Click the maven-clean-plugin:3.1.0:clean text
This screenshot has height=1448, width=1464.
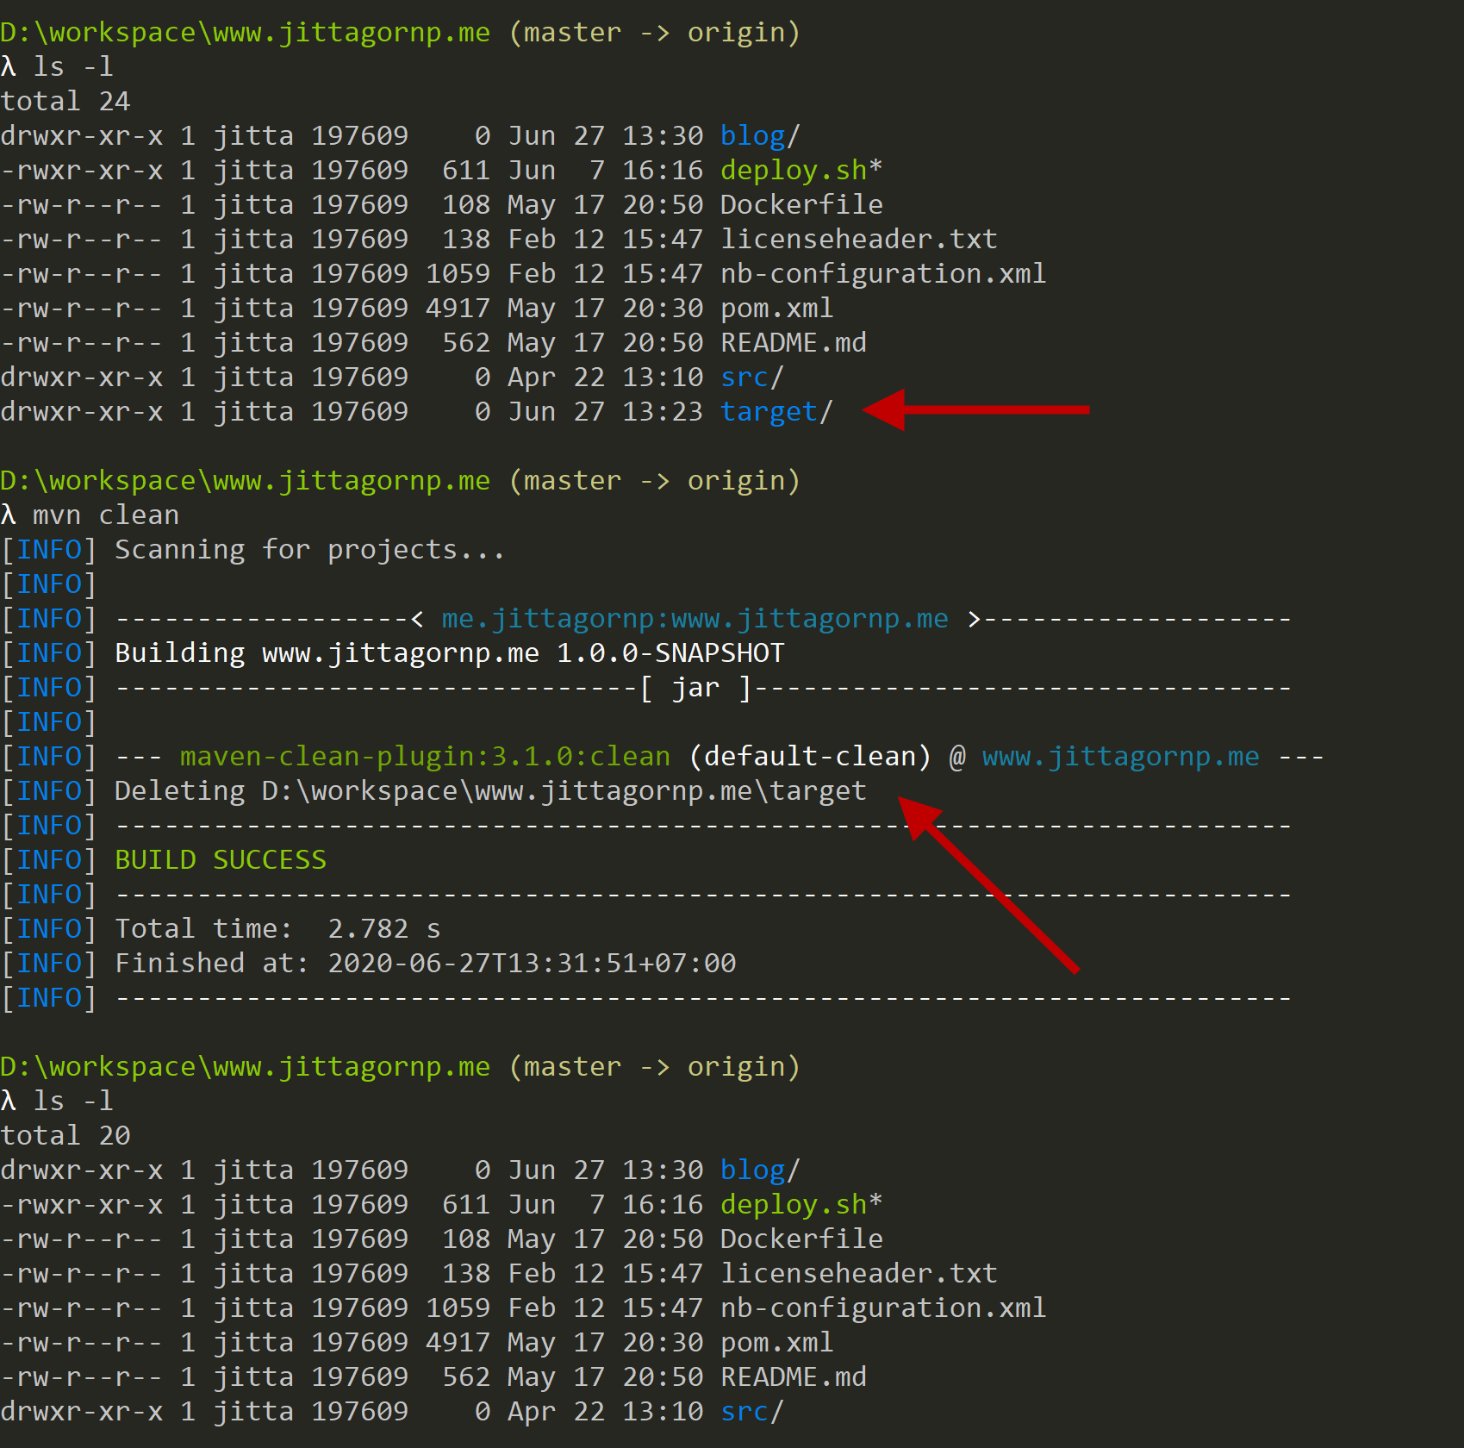pos(424,757)
